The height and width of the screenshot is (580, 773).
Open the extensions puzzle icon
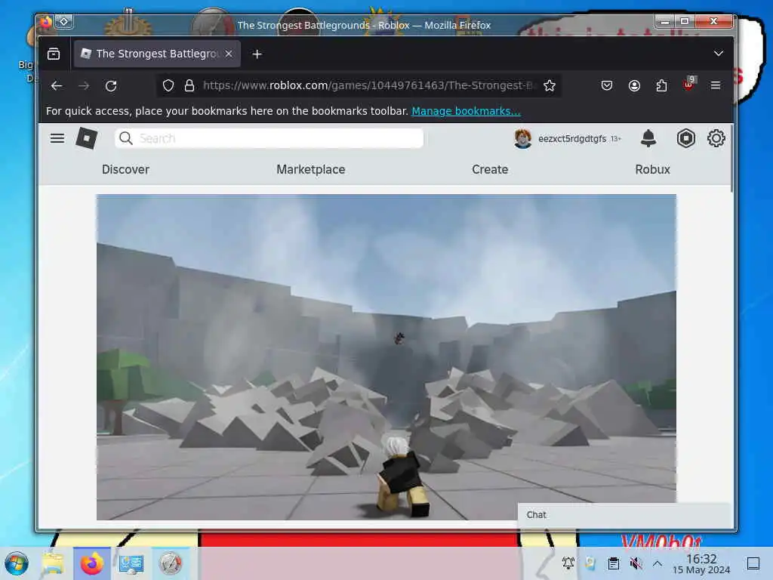click(x=661, y=86)
